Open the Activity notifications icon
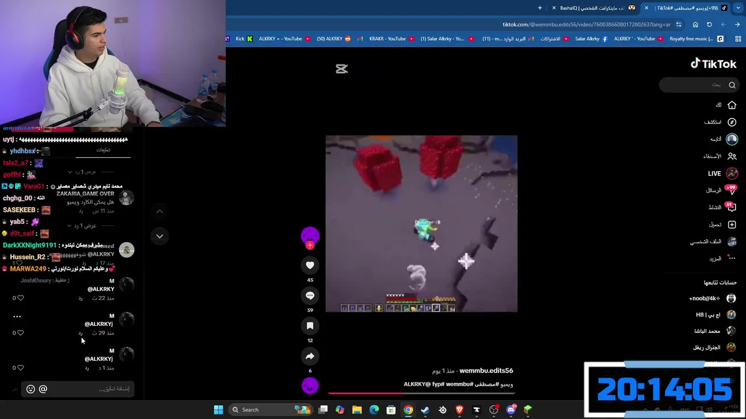 pyautogui.click(x=731, y=207)
